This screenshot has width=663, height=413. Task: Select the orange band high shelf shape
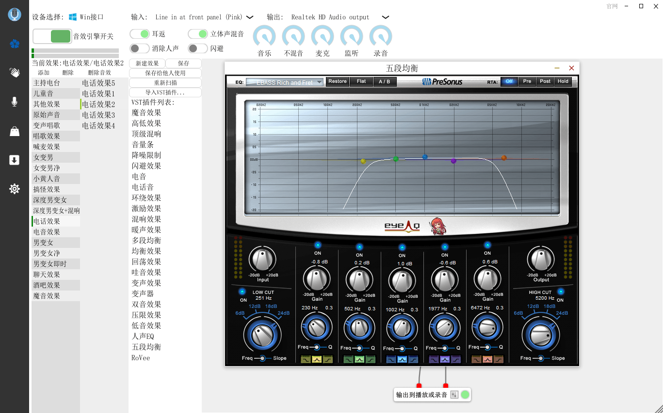[x=498, y=359]
